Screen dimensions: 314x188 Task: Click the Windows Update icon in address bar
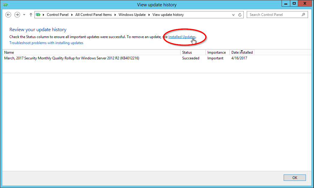point(38,15)
